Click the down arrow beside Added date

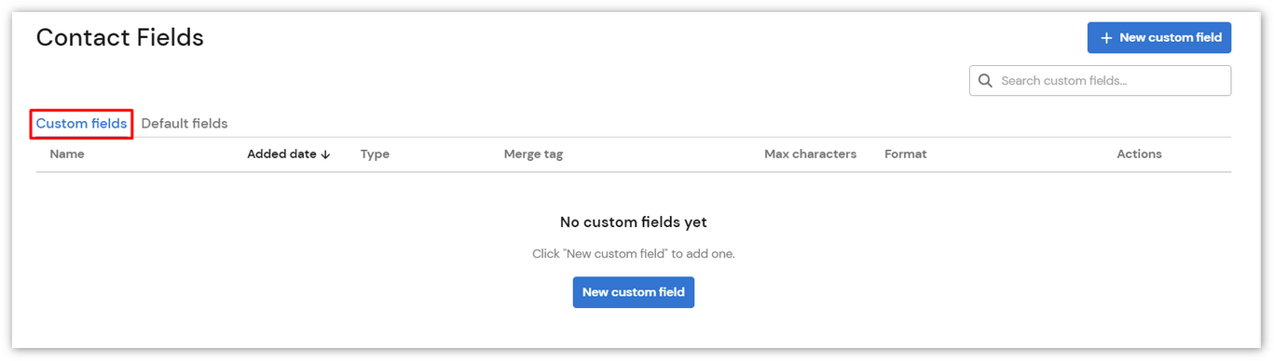click(325, 154)
